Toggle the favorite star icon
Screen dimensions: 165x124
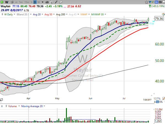147,2
